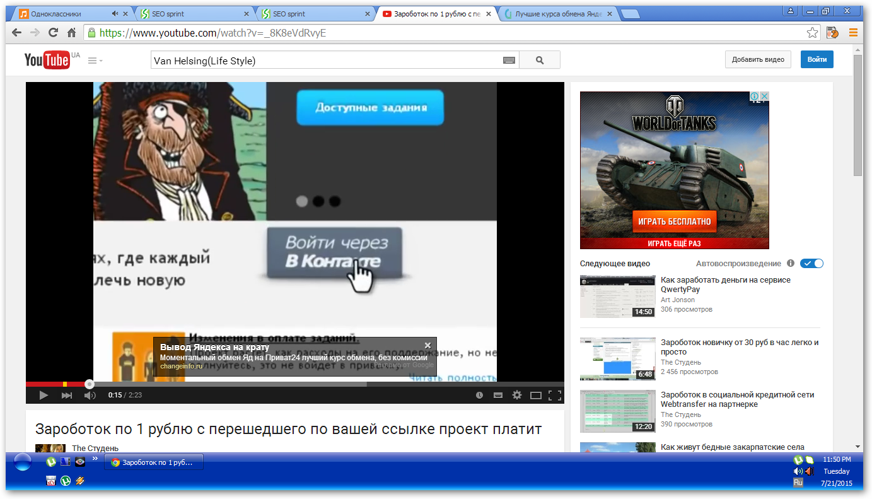Click the Watch Later clock icon

tap(479, 396)
